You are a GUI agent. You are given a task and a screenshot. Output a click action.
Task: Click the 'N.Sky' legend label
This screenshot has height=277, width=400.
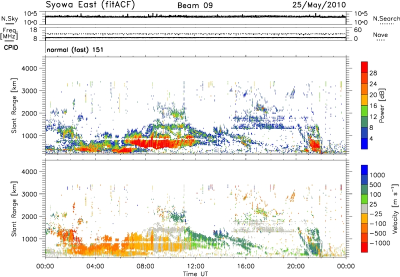point(9,18)
